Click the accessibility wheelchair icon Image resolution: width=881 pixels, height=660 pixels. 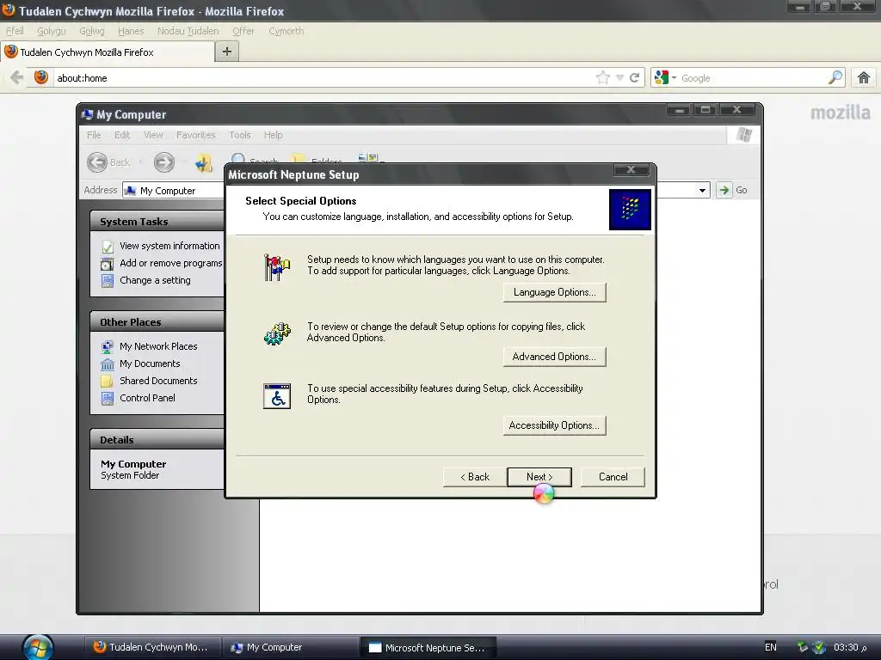click(x=277, y=395)
